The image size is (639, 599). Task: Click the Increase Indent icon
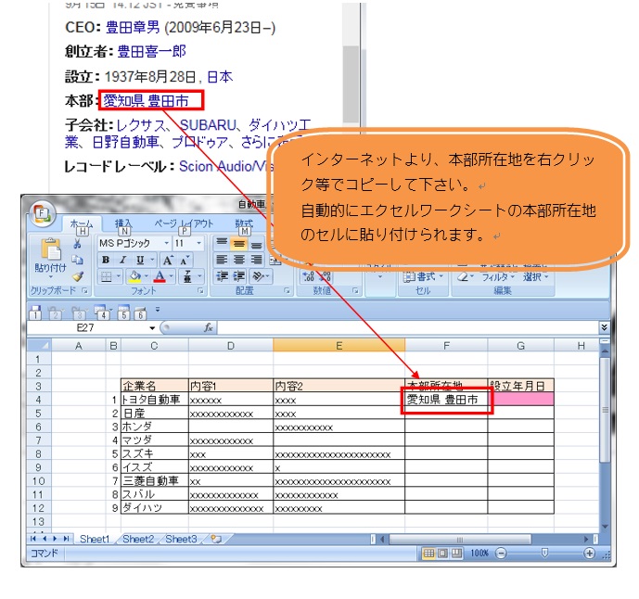pos(239,276)
